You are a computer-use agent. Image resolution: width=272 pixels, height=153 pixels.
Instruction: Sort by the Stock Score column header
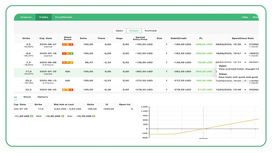68,38
